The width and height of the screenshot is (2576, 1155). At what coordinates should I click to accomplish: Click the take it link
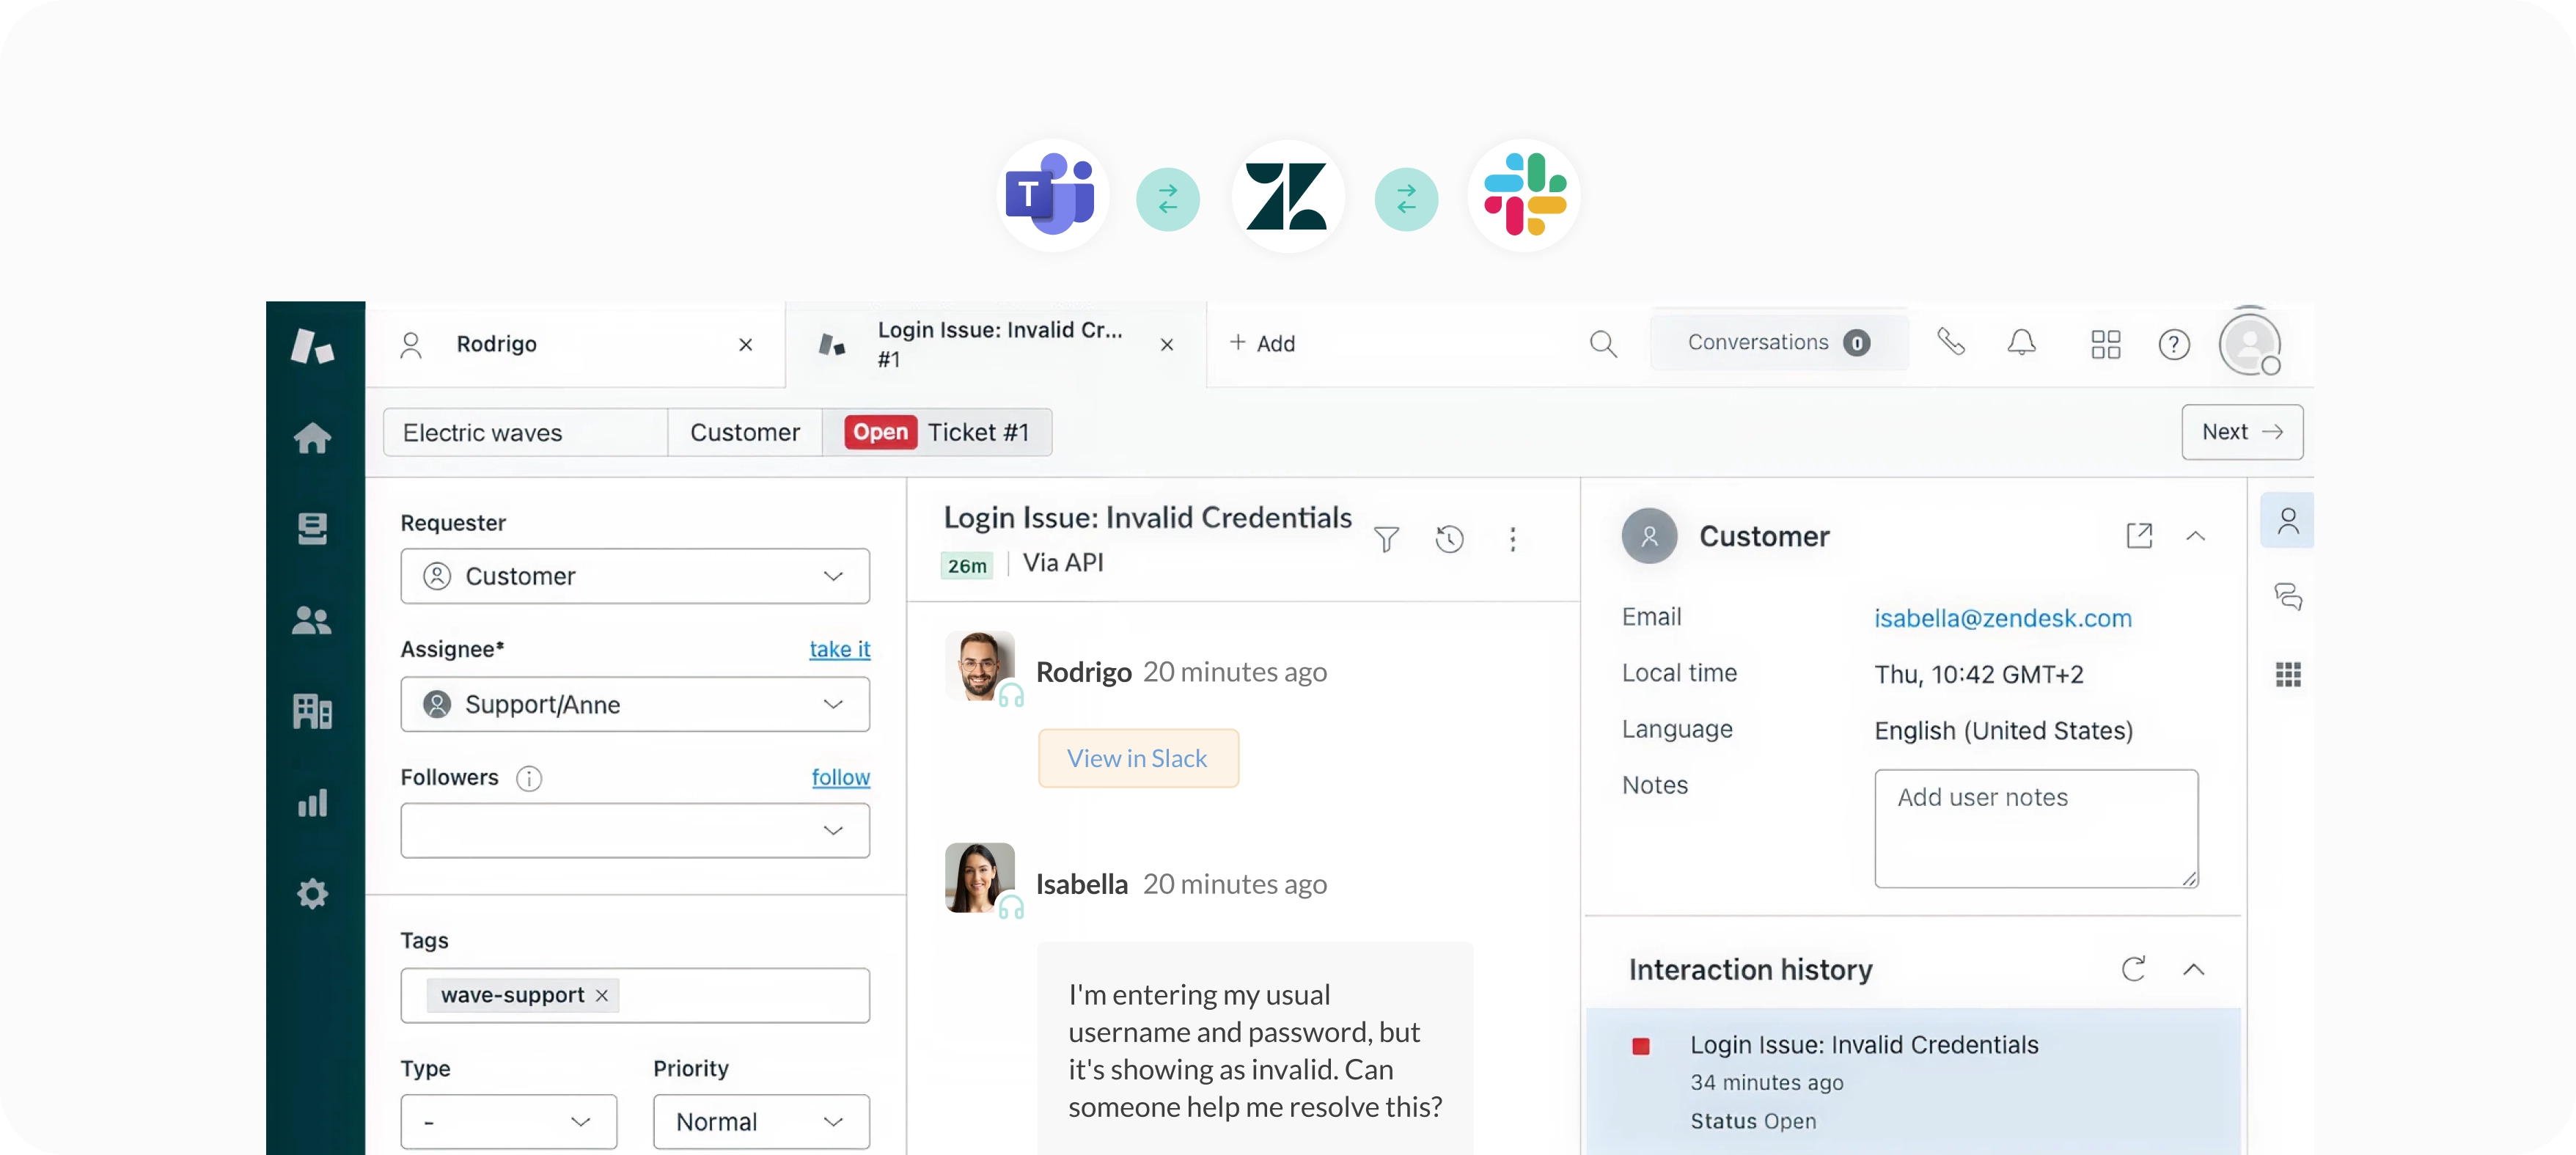point(839,649)
